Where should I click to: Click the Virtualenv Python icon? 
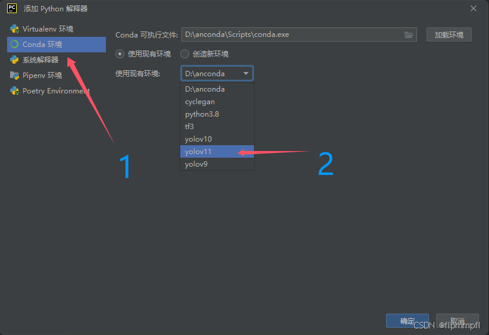point(14,29)
